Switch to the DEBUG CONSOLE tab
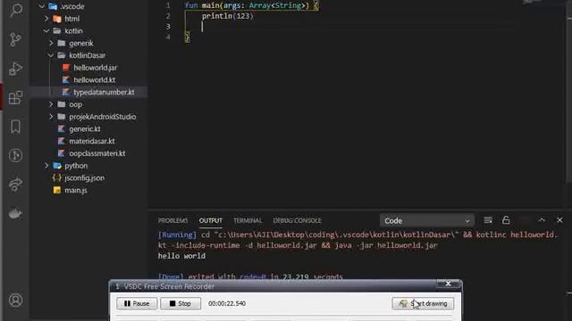The width and height of the screenshot is (572, 321). [297, 220]
